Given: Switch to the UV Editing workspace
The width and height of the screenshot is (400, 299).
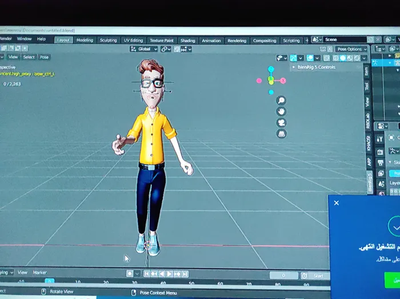Looking at the screenshot, I should tap(133, 41).
